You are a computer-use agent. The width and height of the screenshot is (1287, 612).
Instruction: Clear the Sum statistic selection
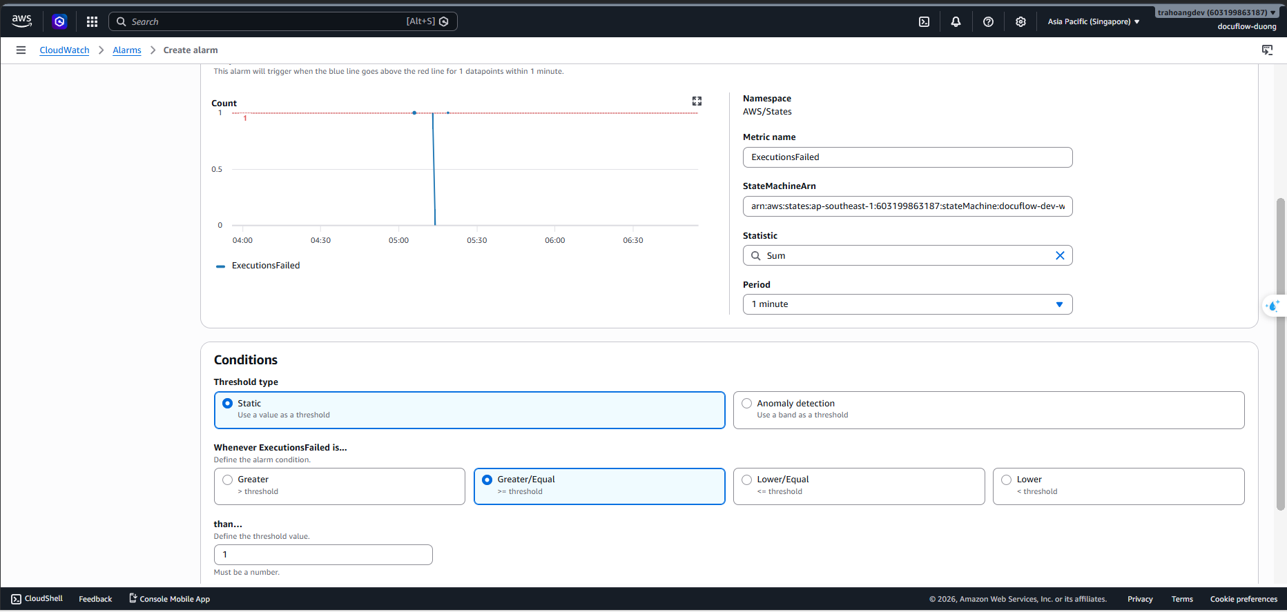(1060, 255)
